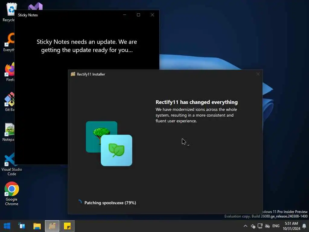Viewport: 309px width, 232px height.
Task: Open File Explorer from the taskbar
Action: (x=37, y=226)
